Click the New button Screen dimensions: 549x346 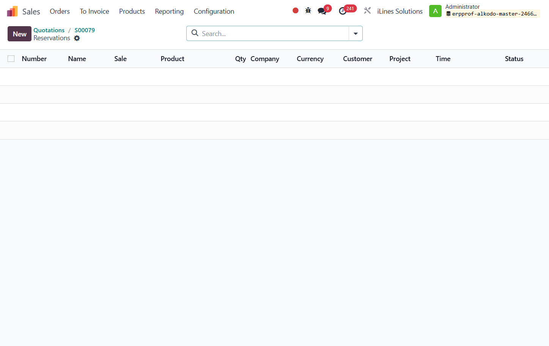19,34
